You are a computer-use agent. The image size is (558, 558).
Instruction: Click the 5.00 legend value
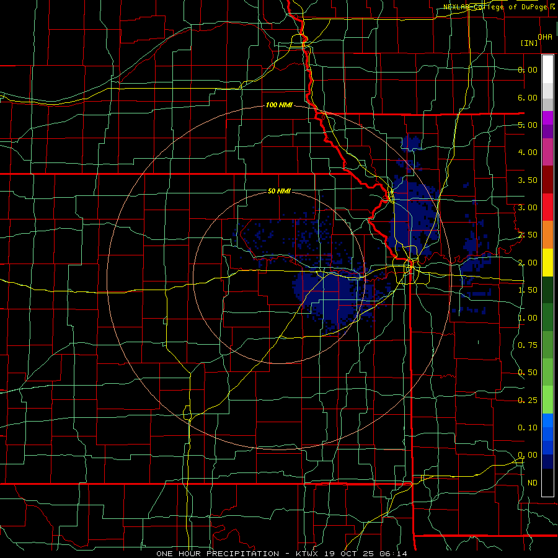coord(528,125)
